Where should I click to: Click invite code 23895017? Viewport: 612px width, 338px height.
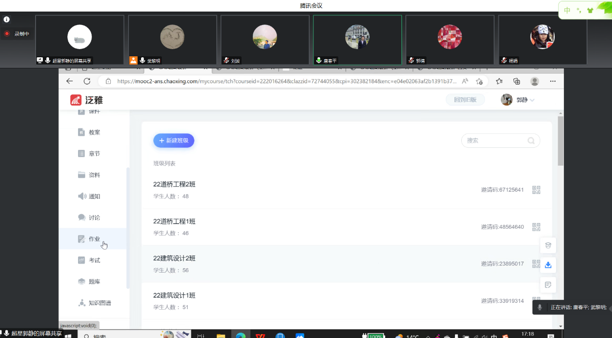(x=502, y=264)
